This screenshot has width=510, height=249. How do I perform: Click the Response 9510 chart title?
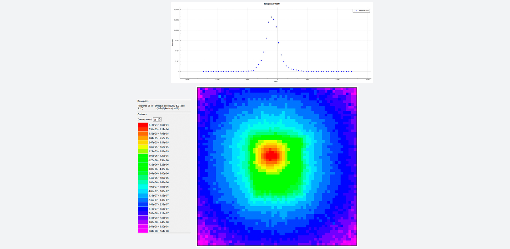click(271, 4)
